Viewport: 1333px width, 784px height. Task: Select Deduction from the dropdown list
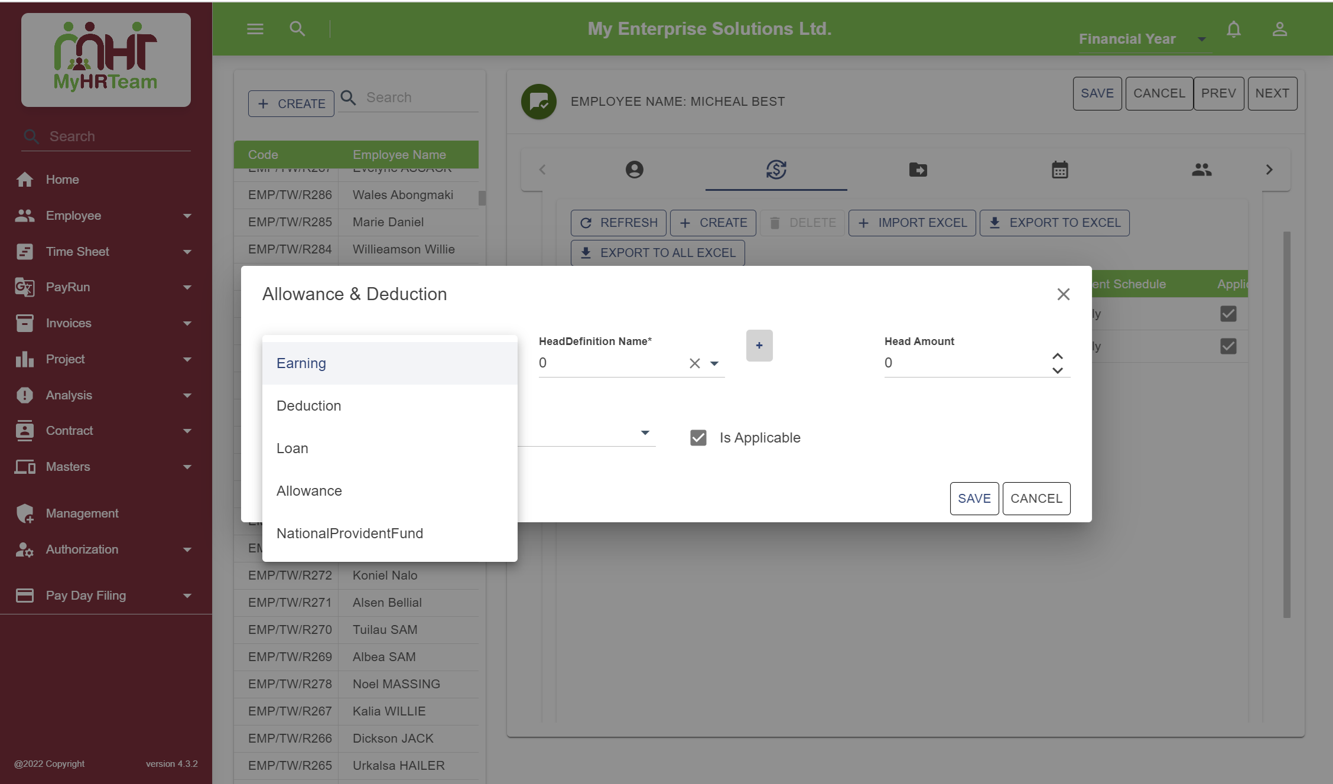(308, 406)
